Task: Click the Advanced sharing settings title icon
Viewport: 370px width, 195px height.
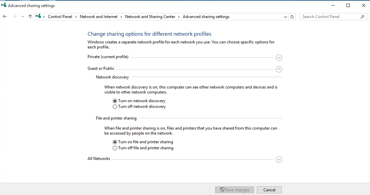Action: 4,5
